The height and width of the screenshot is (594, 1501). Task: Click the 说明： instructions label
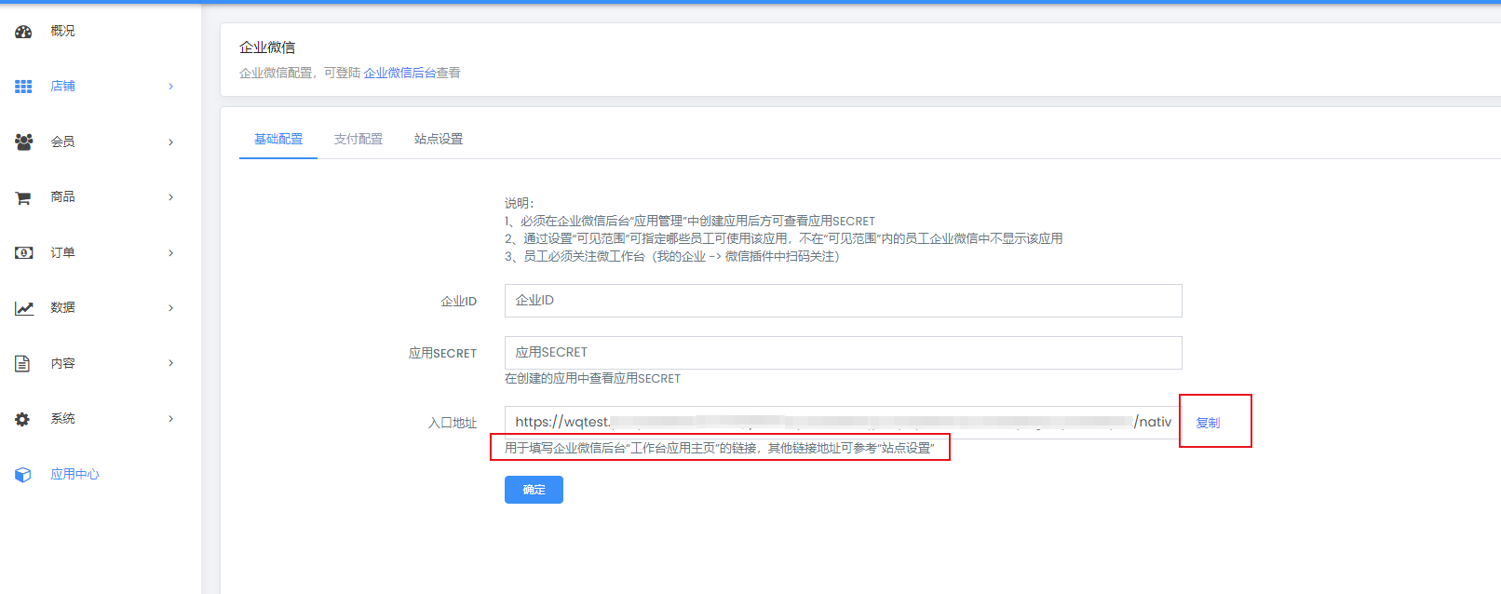click(x=520, y=203)
